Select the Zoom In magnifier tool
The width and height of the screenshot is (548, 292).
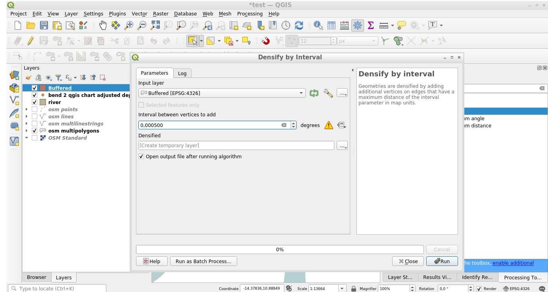(129, 25)
